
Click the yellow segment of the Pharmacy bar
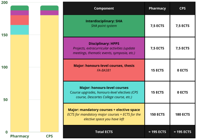[19, 83]
